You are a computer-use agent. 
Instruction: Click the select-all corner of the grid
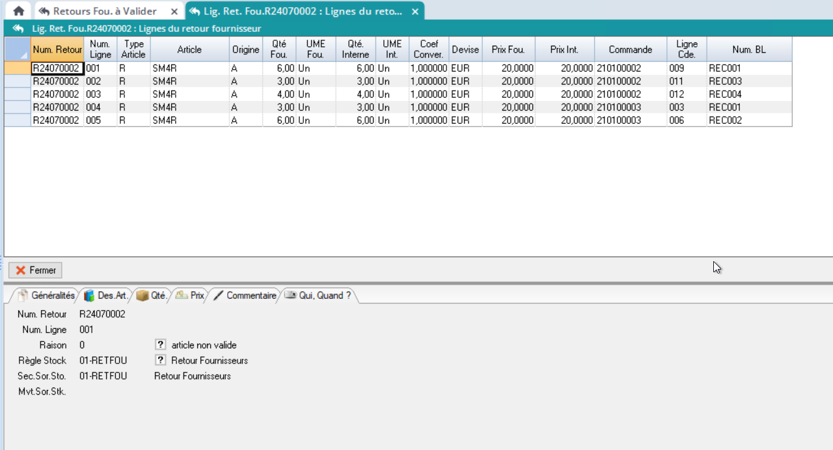pyautogui.click(x=18, y=49)
